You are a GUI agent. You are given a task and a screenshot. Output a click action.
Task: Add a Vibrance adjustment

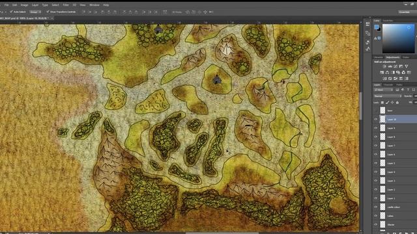(407, 66)
